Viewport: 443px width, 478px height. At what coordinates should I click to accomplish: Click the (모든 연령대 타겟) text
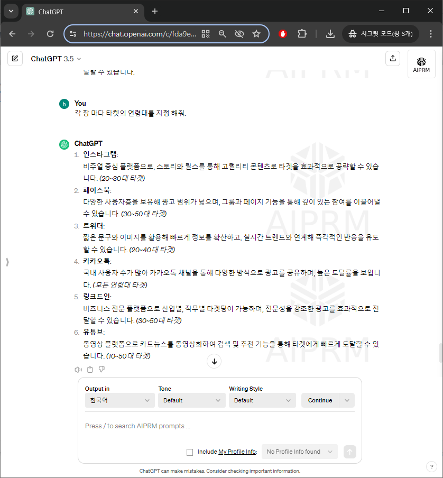click(x=120, y=284)
